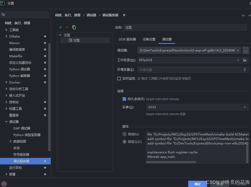
Task: Navigate back with the left arrow
Action: point(243,15)
